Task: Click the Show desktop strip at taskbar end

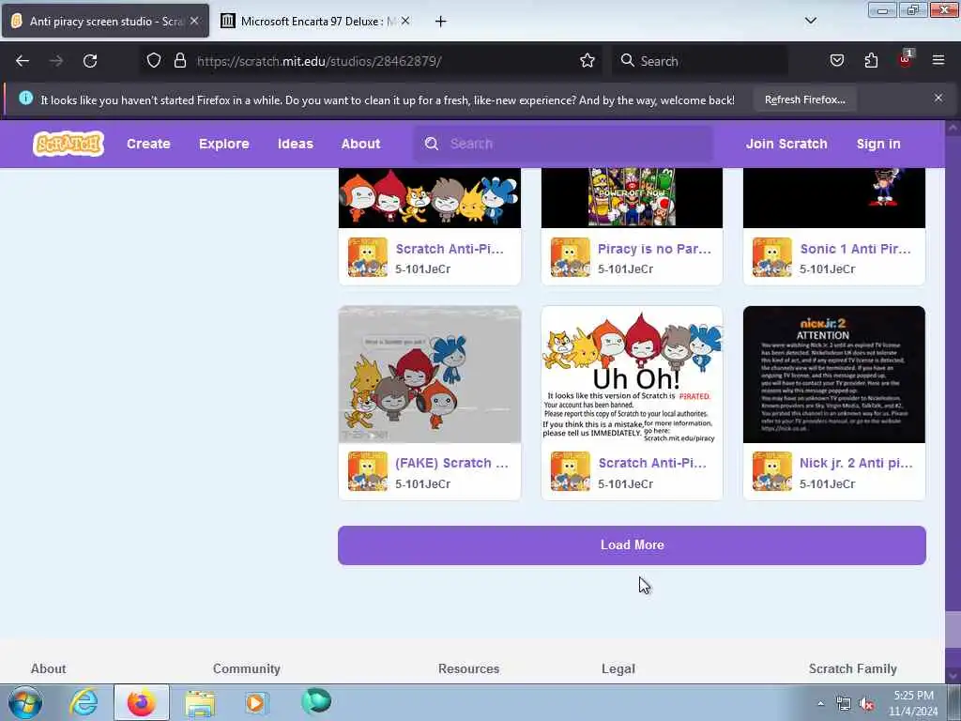Action: 955,702
